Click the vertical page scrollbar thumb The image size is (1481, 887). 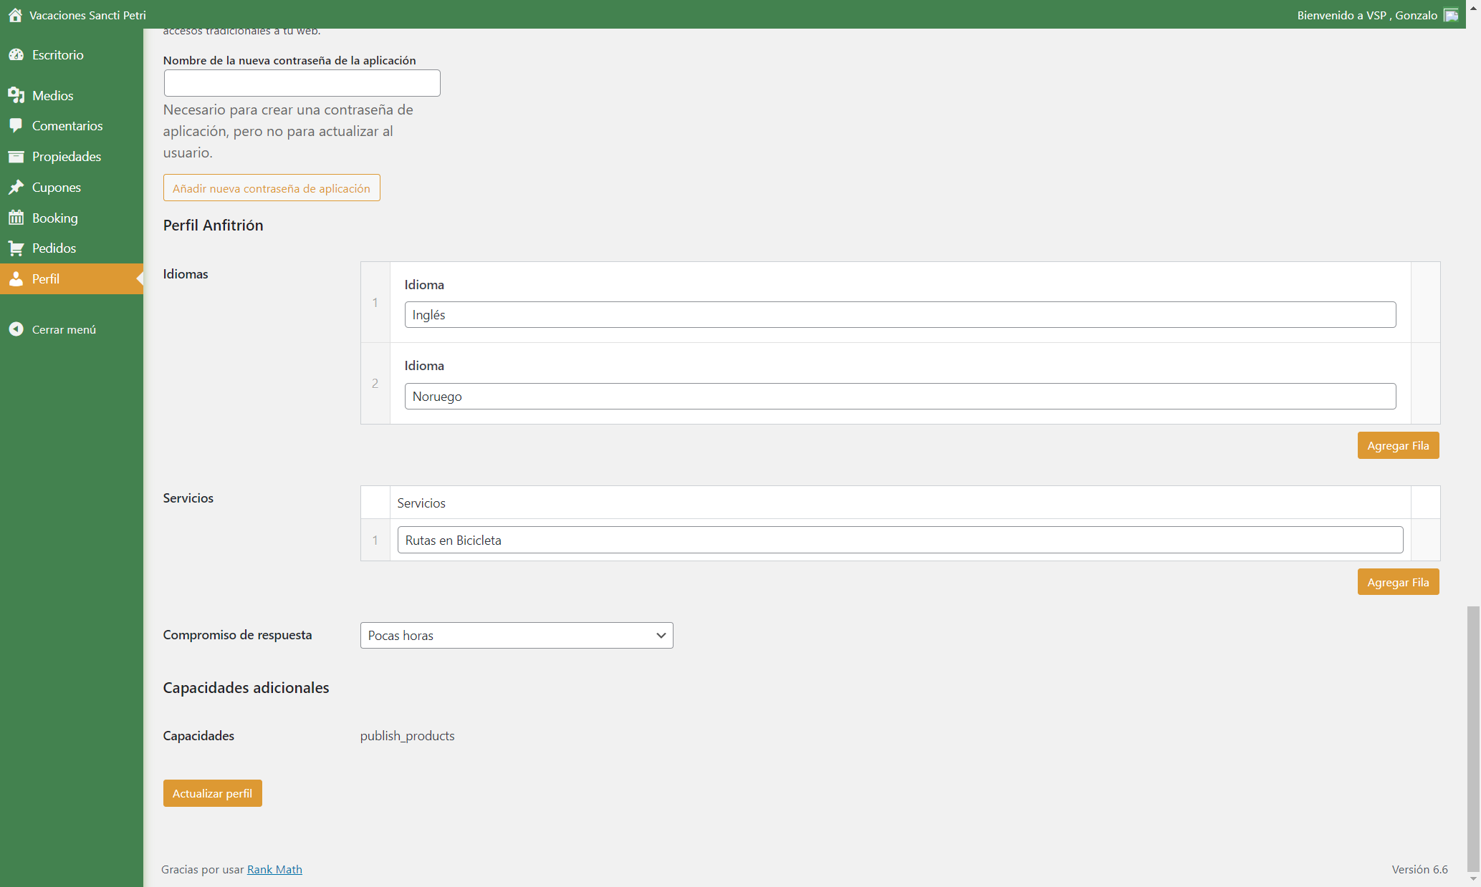1473,737
